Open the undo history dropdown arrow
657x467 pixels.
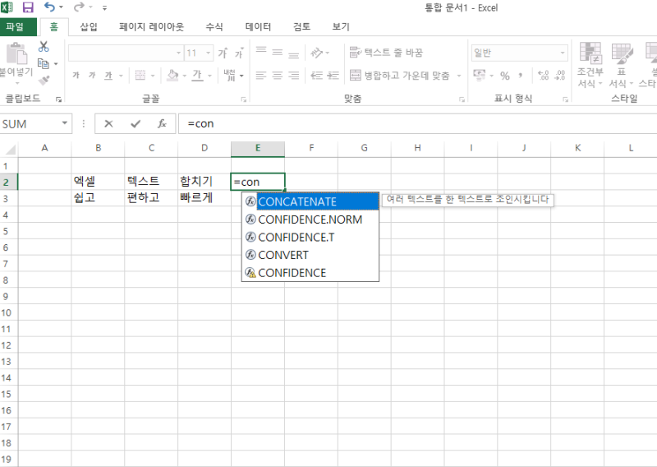coord(61,7)
